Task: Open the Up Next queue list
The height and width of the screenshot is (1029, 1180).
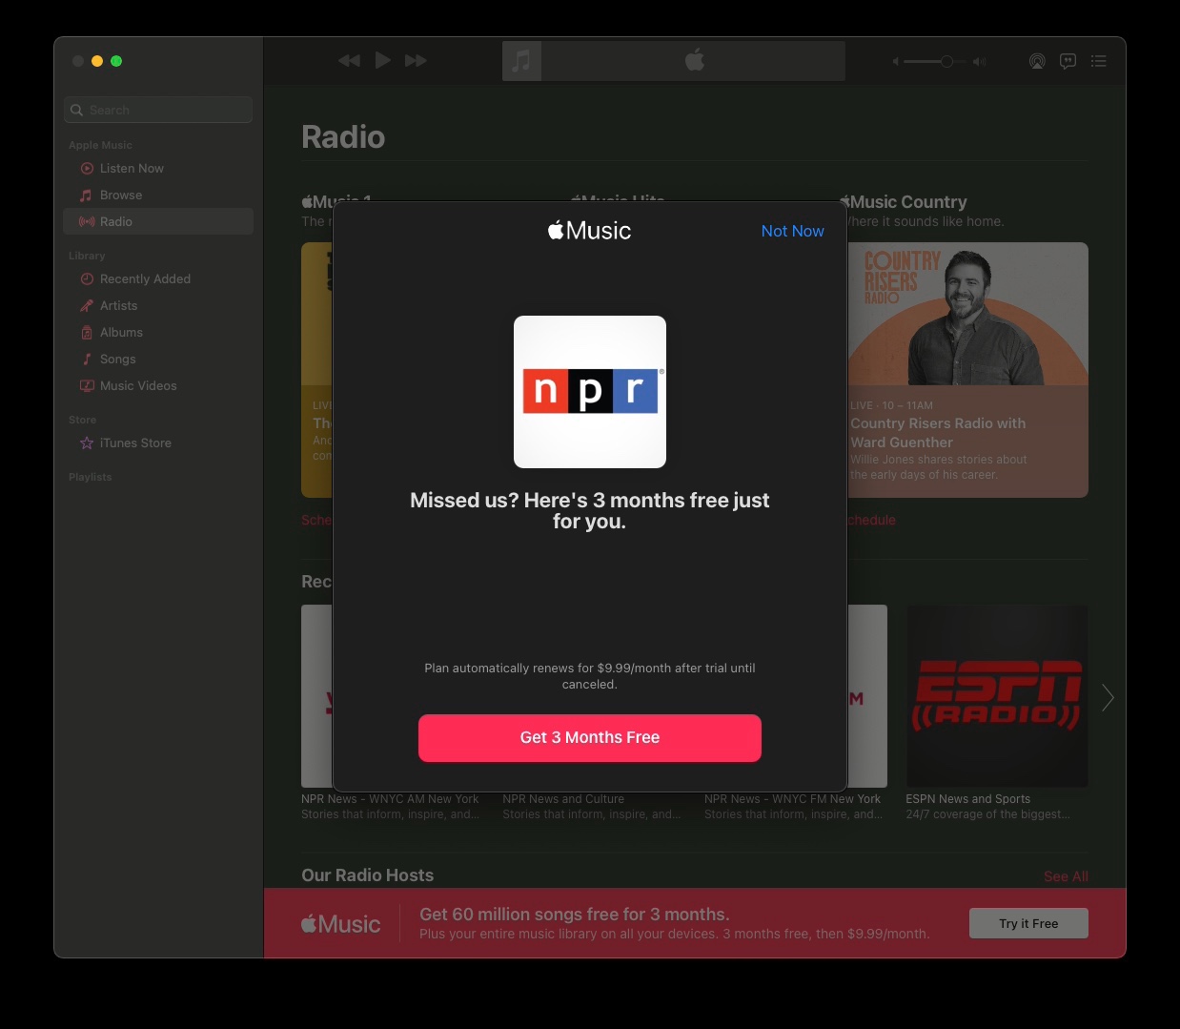Action: pos(1099,61)
